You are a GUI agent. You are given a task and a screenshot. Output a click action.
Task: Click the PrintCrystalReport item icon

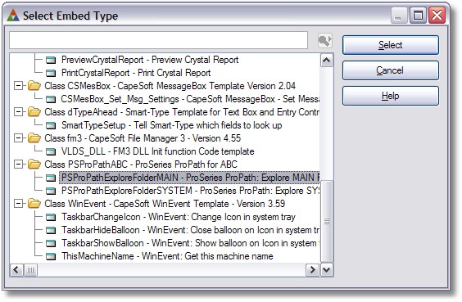[x=51, y=73]
